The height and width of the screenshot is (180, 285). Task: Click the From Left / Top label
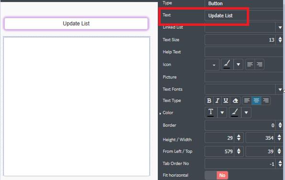(x=177, y=151)
